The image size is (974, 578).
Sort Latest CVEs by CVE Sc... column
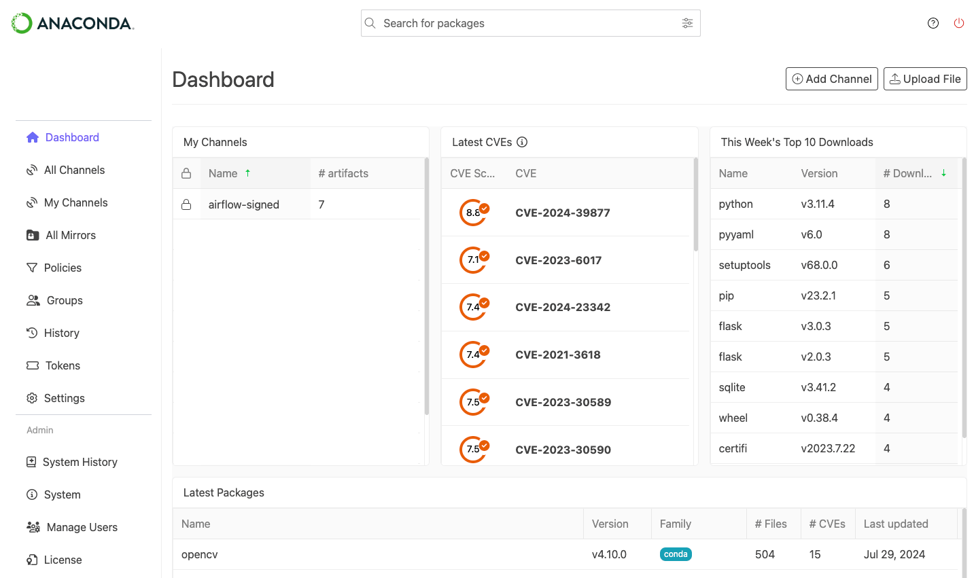click(473, 173)
